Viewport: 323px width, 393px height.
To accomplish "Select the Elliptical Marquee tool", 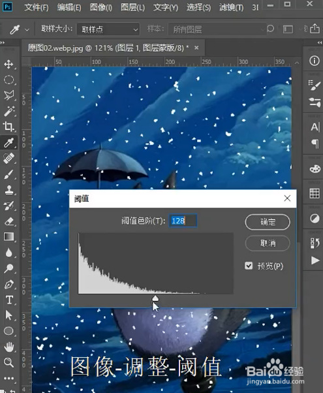I will tap(8, 80).
